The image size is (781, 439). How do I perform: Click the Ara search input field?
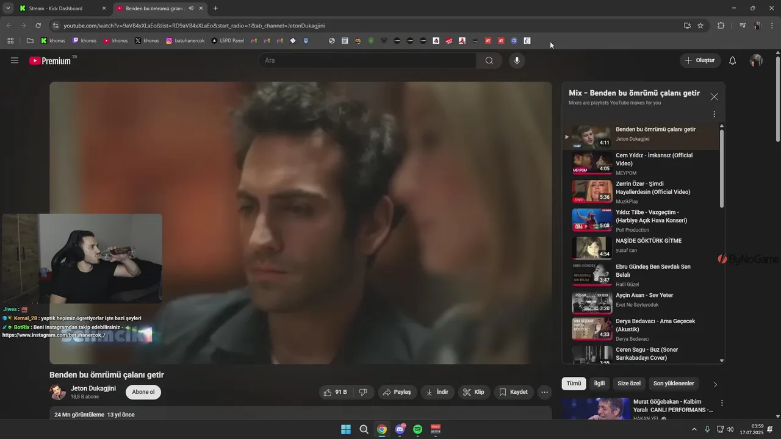[x=367, y=60]
